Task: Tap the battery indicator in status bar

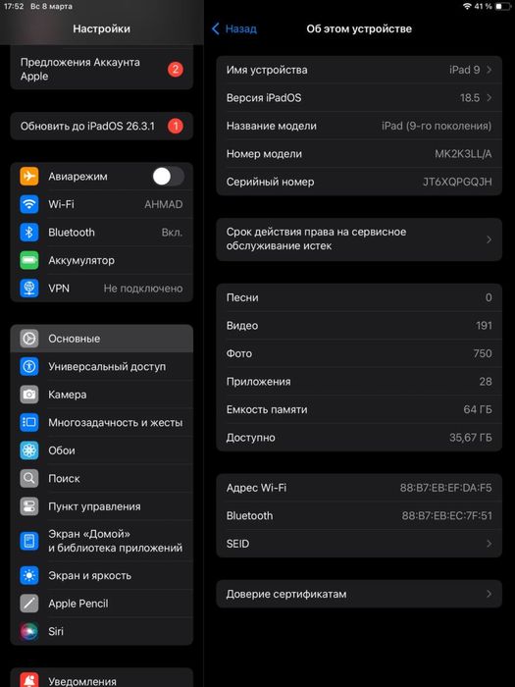Action: [503, 7]
